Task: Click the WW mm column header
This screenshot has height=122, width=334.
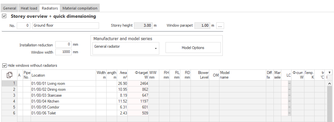Action: [154, 75]
